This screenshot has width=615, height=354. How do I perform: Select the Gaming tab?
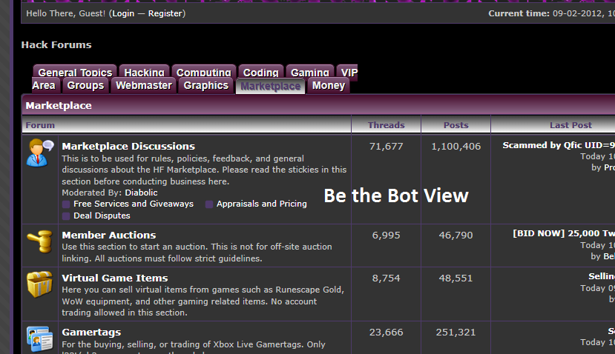click(310, 72)
